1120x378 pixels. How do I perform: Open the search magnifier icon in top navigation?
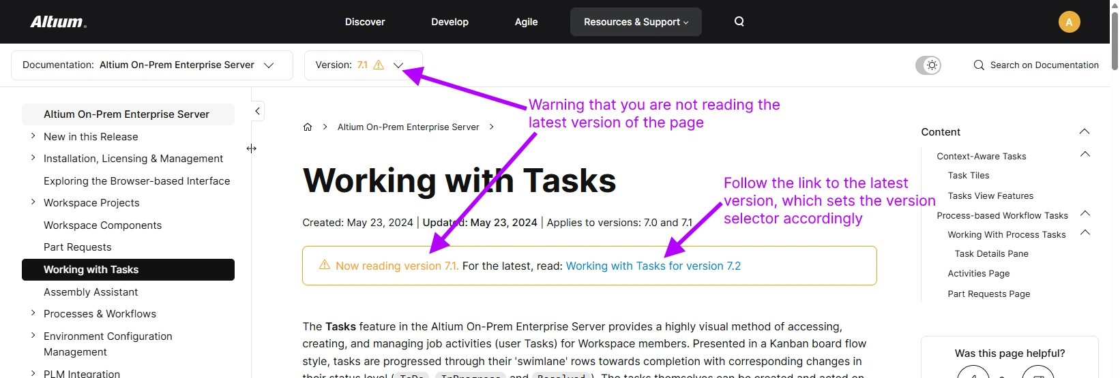739,22
